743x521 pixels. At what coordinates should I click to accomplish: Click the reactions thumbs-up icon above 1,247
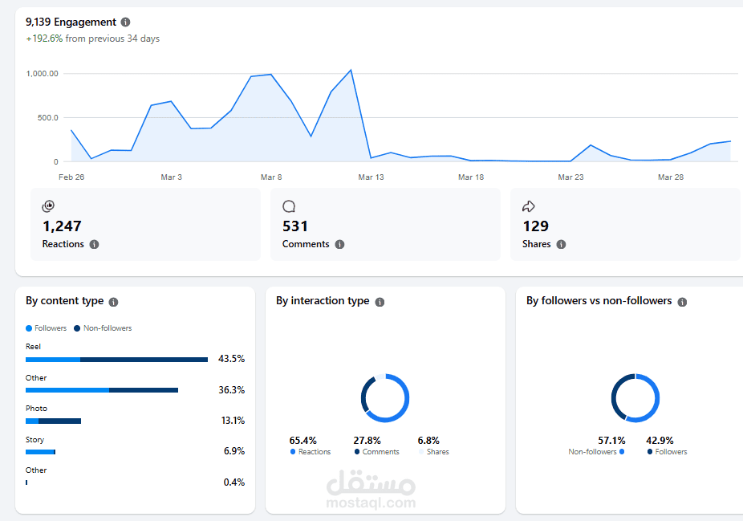click(x=48, y=206)
